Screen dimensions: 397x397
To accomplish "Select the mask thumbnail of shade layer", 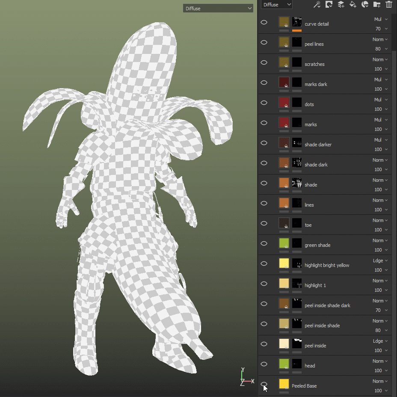I will [x=297, y=183].
